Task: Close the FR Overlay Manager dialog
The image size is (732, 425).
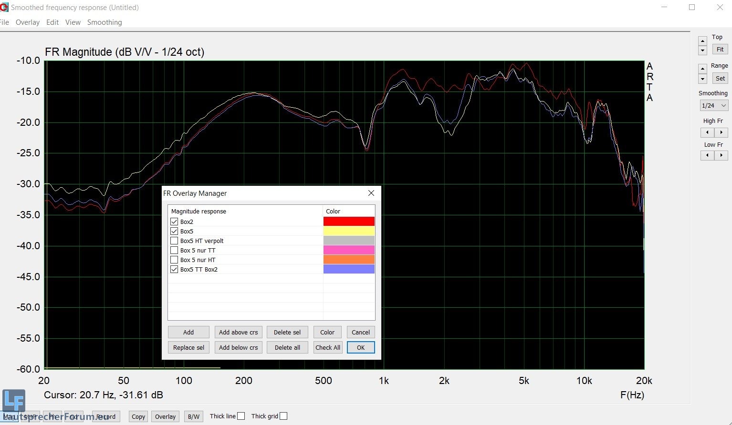Action: click(x=371, y=193)
